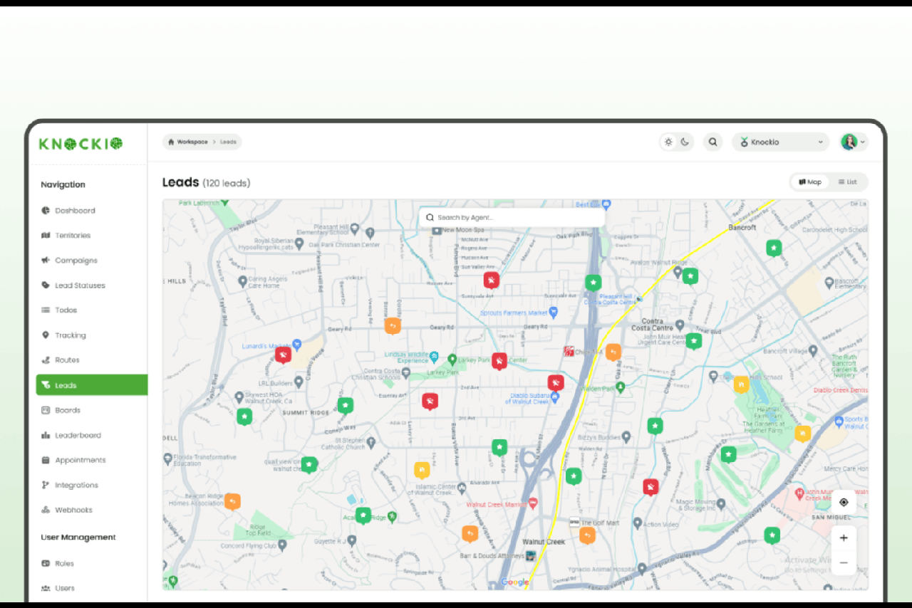Screen dimensions: 912x608
Task: Select orange marker next to Chick-fil-A
Action: (613, 352)
